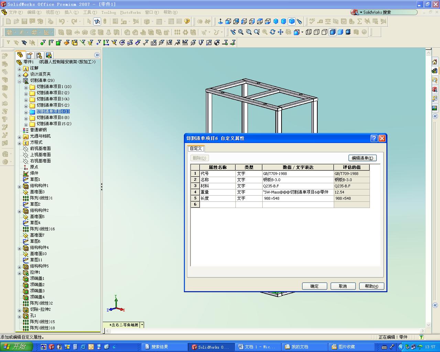The height and width of the screenshot is (352, 440).
Task: Switch to Shaded display mode
Action: coord(340,32)
